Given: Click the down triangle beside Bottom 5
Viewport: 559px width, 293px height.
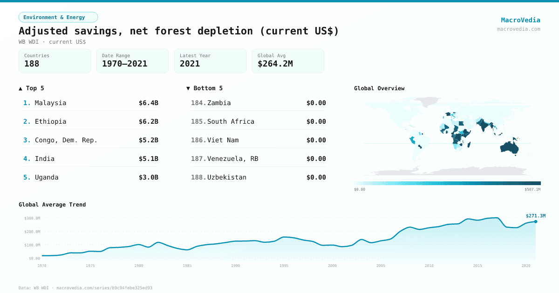Looking at the screenshot, I should [188, 88].
